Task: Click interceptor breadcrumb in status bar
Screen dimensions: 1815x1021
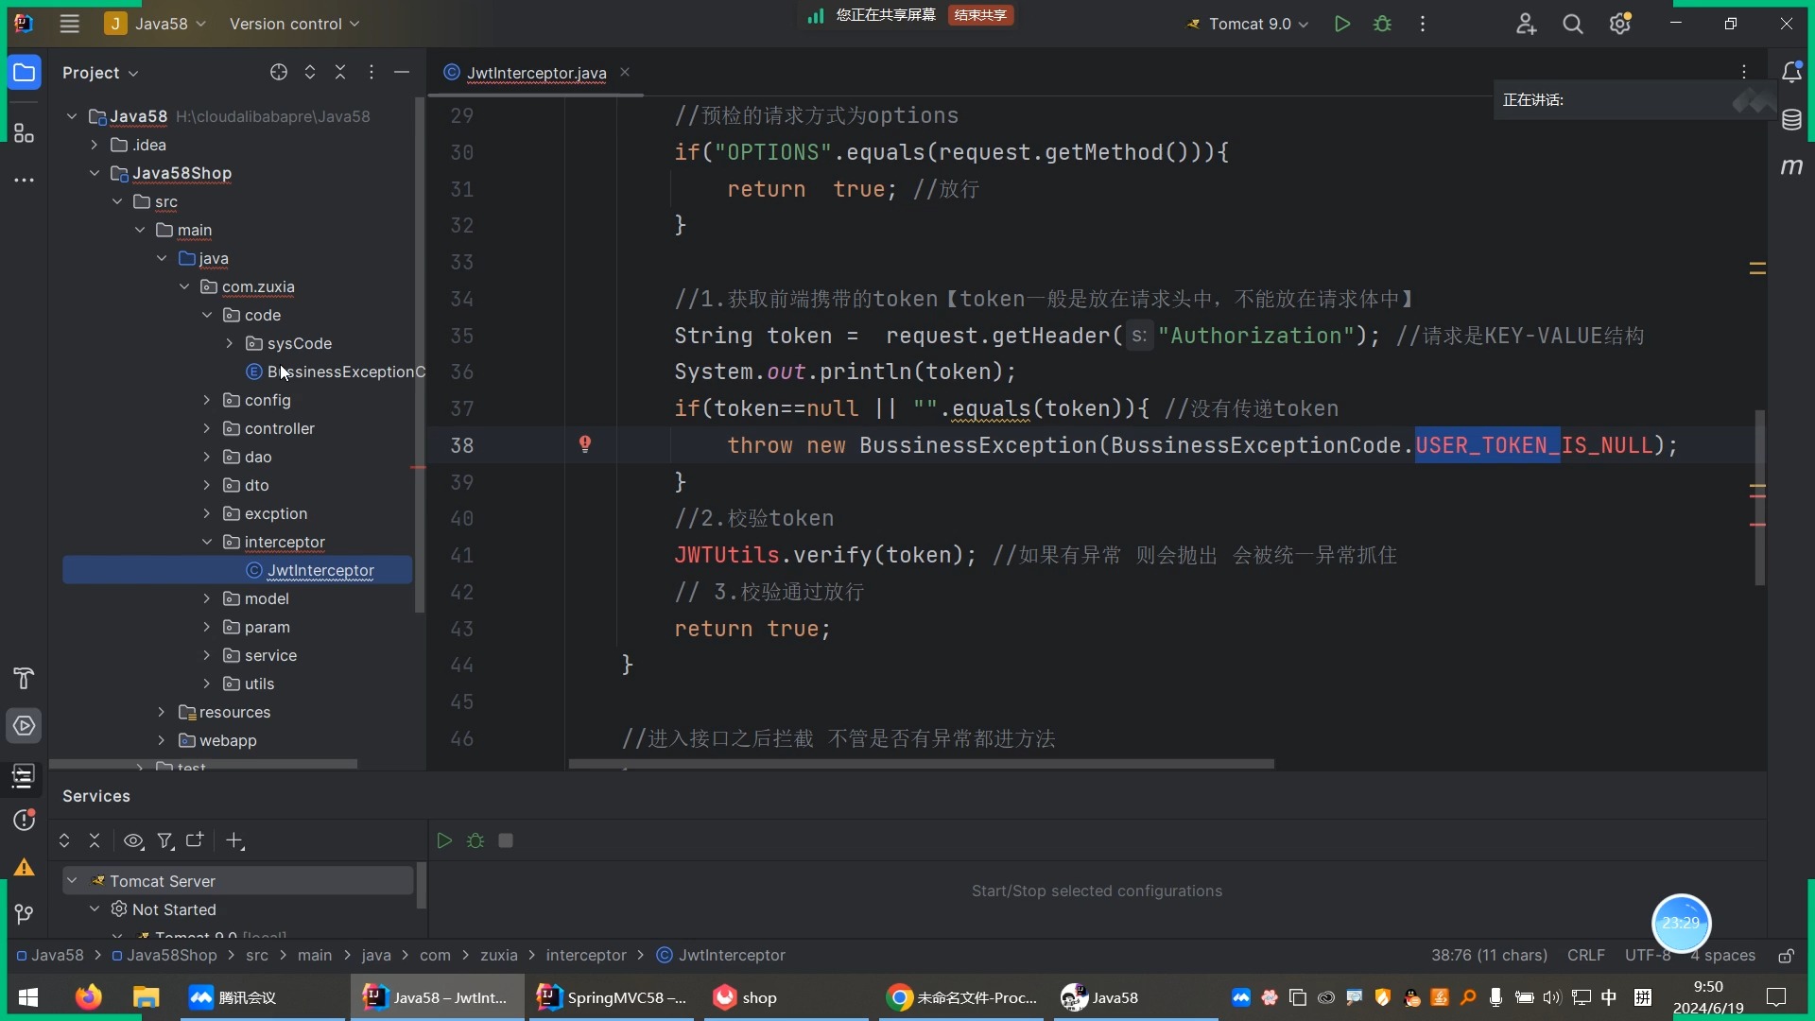Action: point(586,956)
